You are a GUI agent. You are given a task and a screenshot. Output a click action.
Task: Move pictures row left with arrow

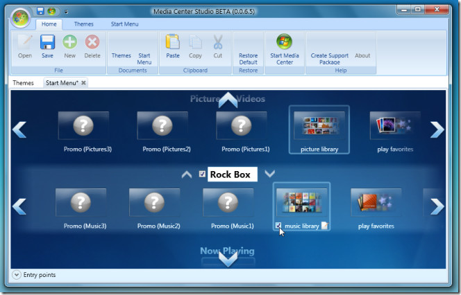click(19, 129)
